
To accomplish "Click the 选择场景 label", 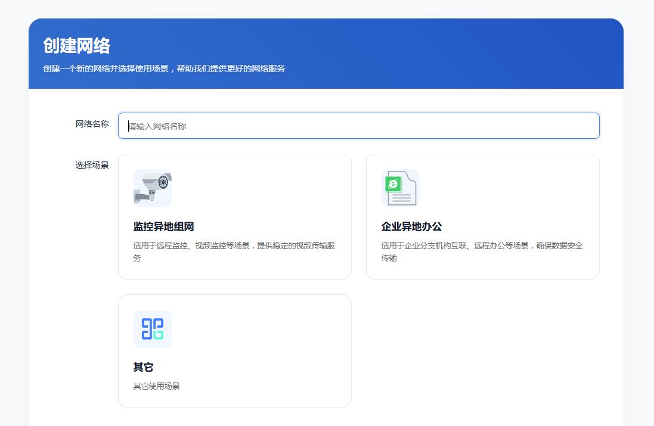I will [92, 165].
